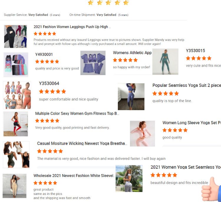The image size is (221, 202).
Task: Click the yellow star rating at top
Action: pyautogui.click(x=108, y=3)
